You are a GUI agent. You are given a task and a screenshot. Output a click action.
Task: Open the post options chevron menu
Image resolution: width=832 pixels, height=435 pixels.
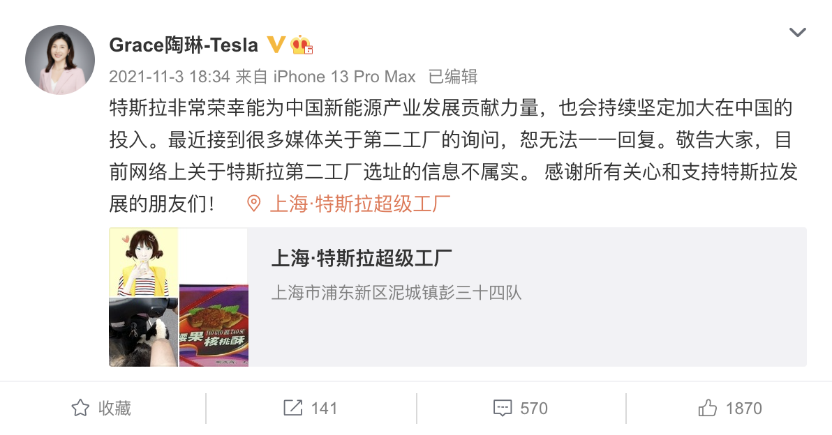(798, 32)
